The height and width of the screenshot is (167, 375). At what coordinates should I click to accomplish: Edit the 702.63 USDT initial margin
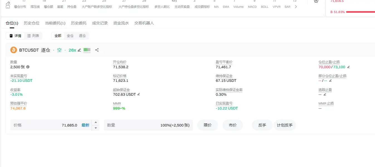click(x=139, y=94)
